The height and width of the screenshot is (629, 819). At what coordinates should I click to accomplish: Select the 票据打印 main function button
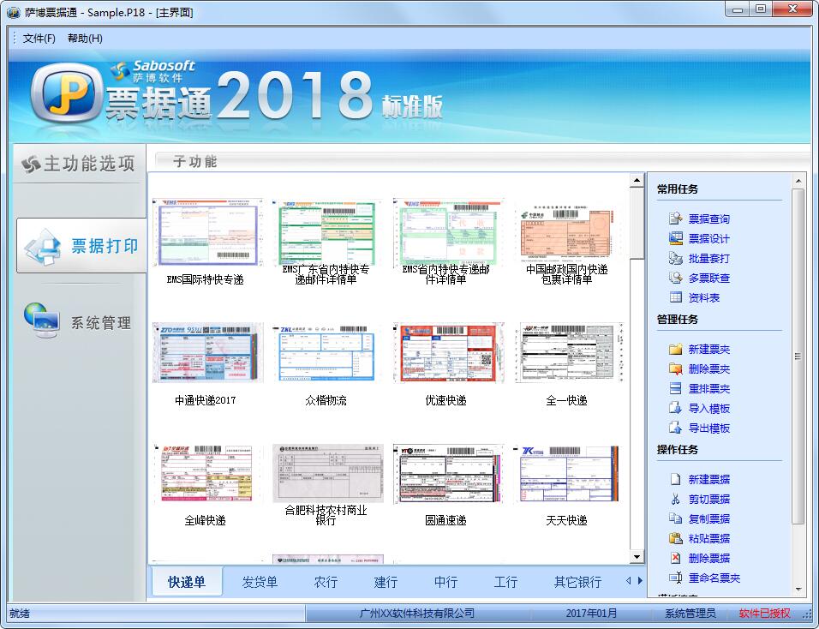81,246
